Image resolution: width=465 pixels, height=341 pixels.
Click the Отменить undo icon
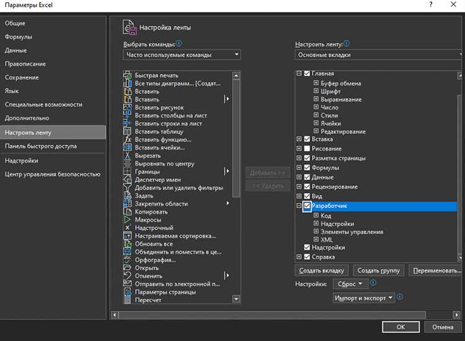pyautogui.click(x=127, y=276)
